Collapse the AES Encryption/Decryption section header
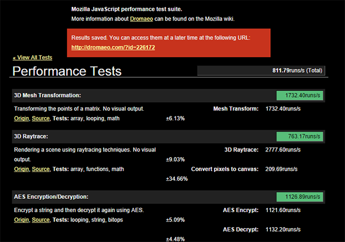 click(x=55, y=197)
